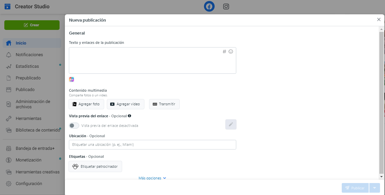Viewport: 385px width, 195px height.
Task: Insert hashtag using the # icon
Action: click(x=224, y=51)
